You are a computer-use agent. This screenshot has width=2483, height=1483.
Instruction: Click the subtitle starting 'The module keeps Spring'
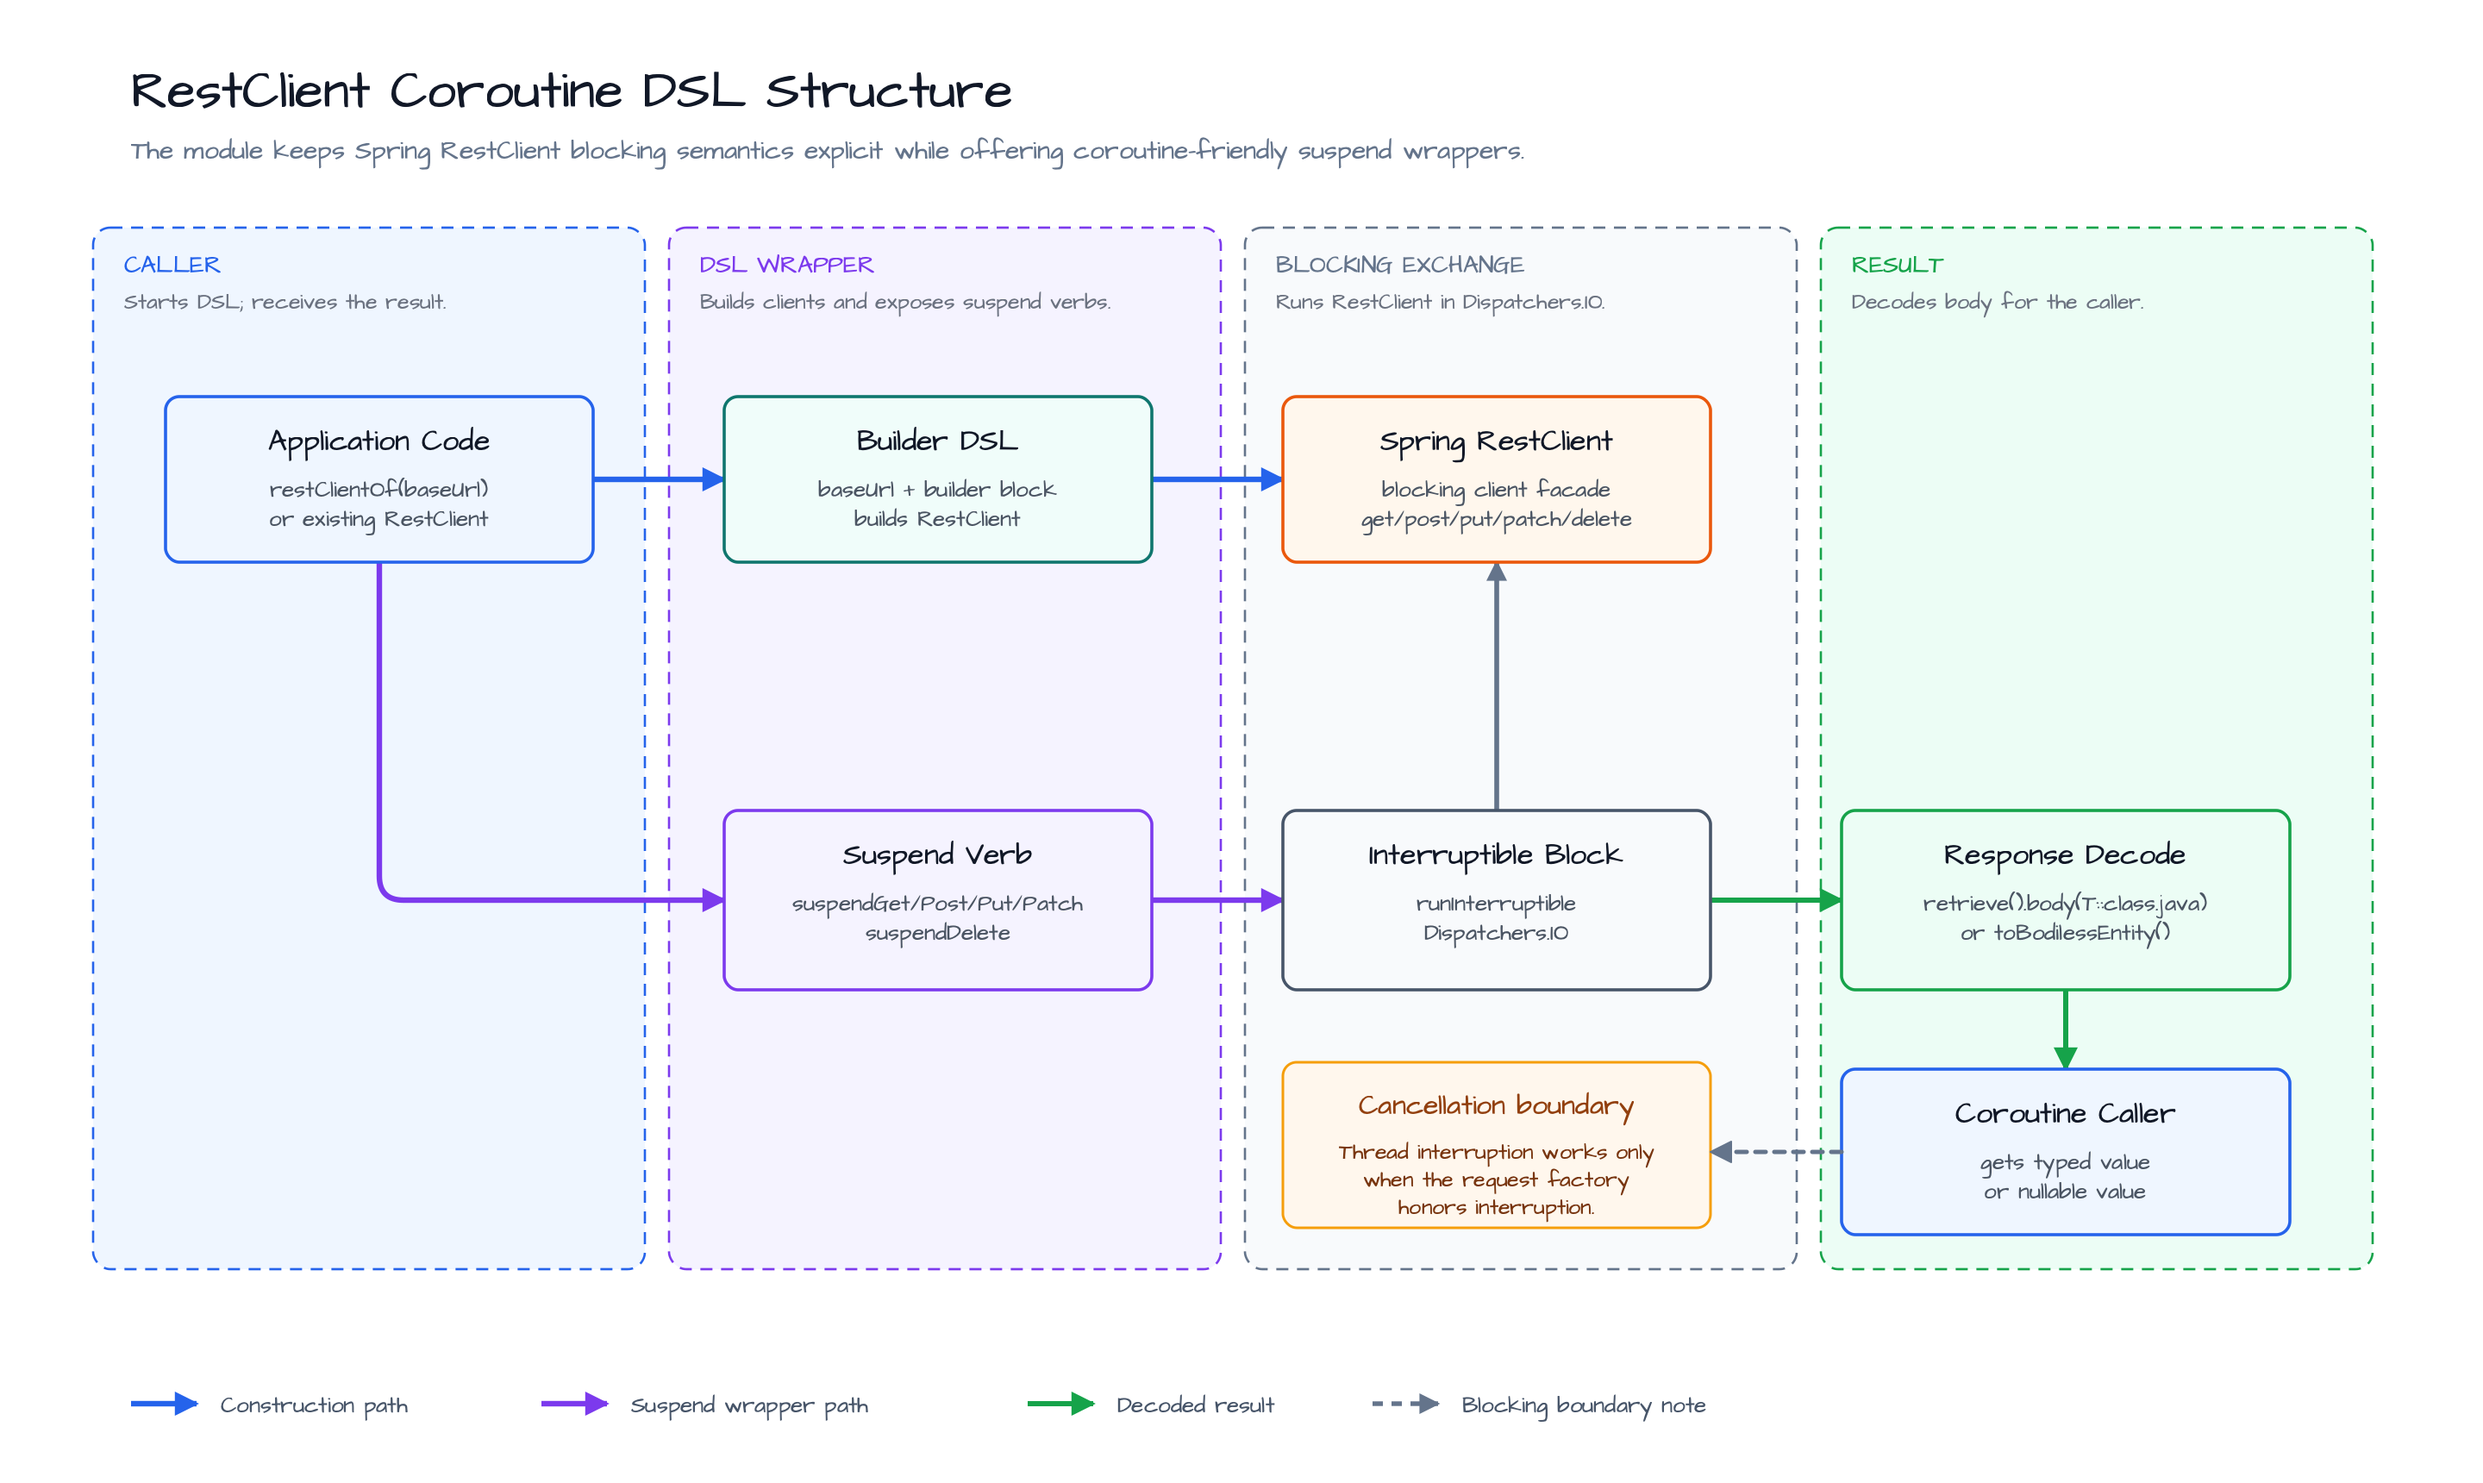point(826,151)
